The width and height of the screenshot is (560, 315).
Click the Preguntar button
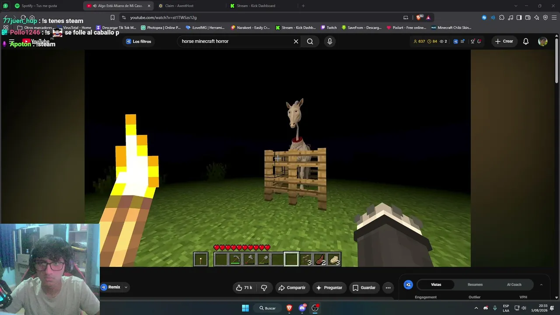pos(329,287)
